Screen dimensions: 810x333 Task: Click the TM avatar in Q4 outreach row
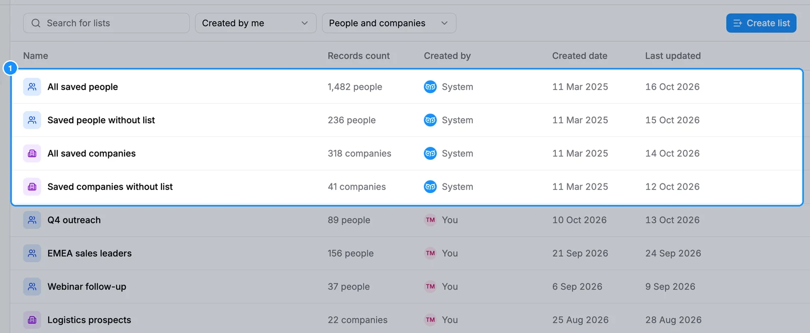[x=430, y=220]
